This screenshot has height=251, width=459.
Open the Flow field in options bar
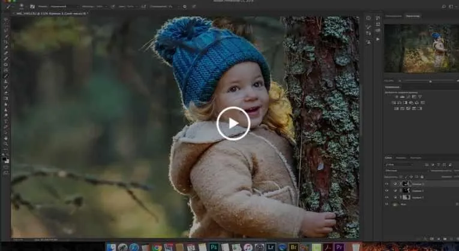tap(132, 7)
